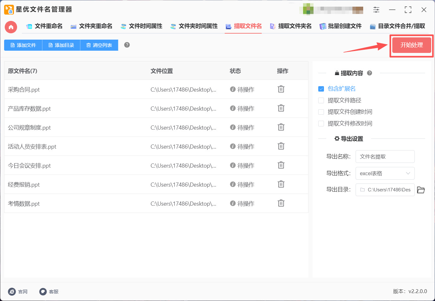This screenshot has width=435, height=301.
Task: Go to the red home icon
Action: 11,27
